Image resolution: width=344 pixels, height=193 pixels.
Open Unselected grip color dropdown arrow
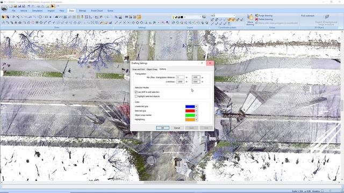point(196,107)
